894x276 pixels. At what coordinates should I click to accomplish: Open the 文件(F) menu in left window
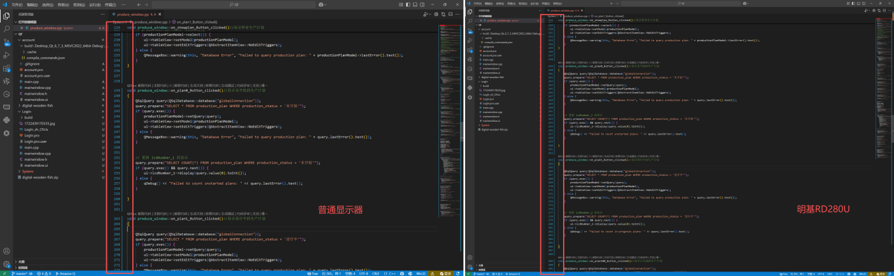pyautogui.click(x=17, y=4)
